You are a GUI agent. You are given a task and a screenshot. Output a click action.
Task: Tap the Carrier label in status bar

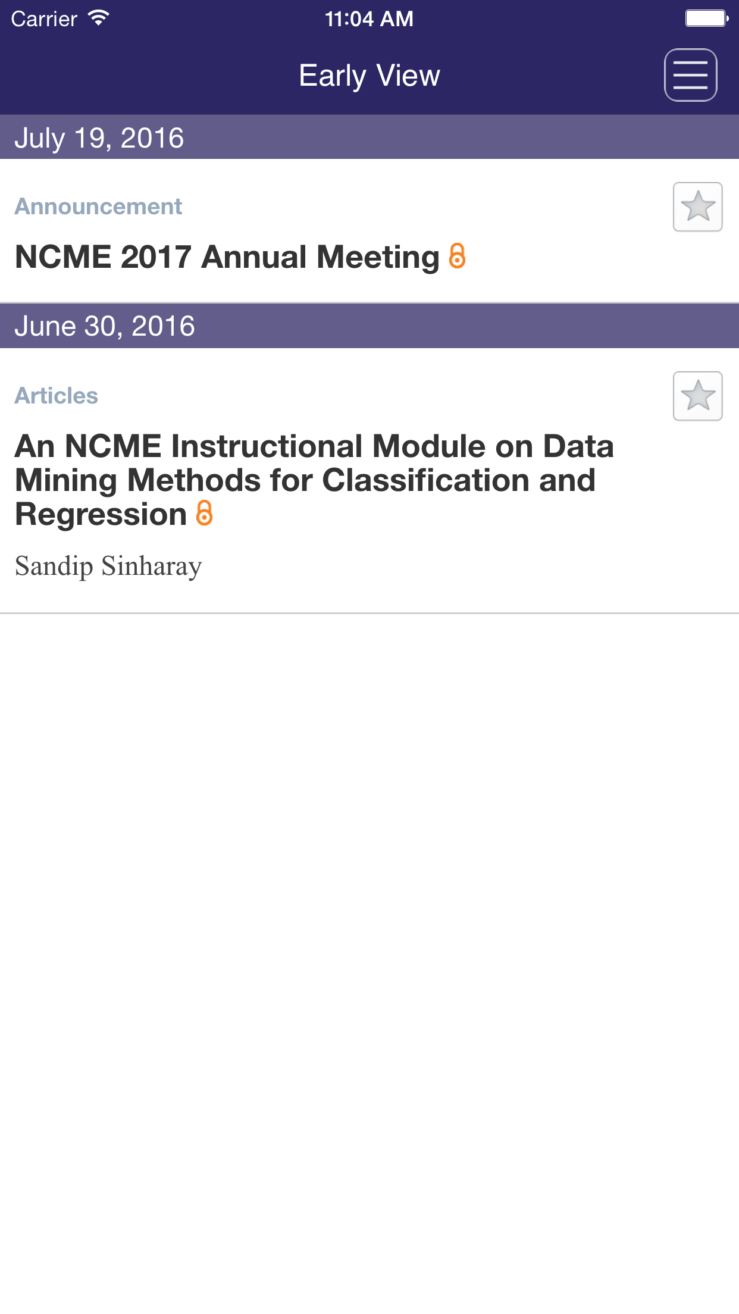tap(44, 18)
